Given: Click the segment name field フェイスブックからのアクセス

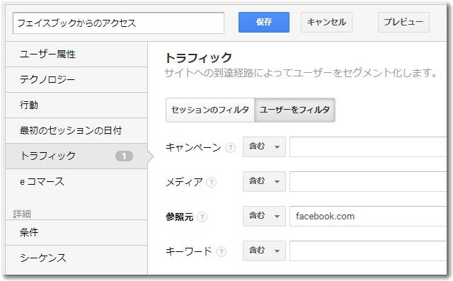Looking at the screenshot, I should click(118, 23).
